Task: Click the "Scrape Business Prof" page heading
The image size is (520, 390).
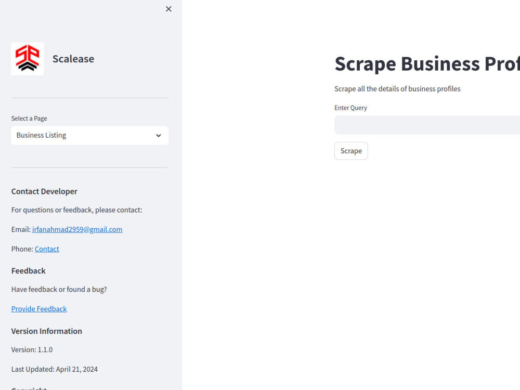Action: [x=426, y=63]
